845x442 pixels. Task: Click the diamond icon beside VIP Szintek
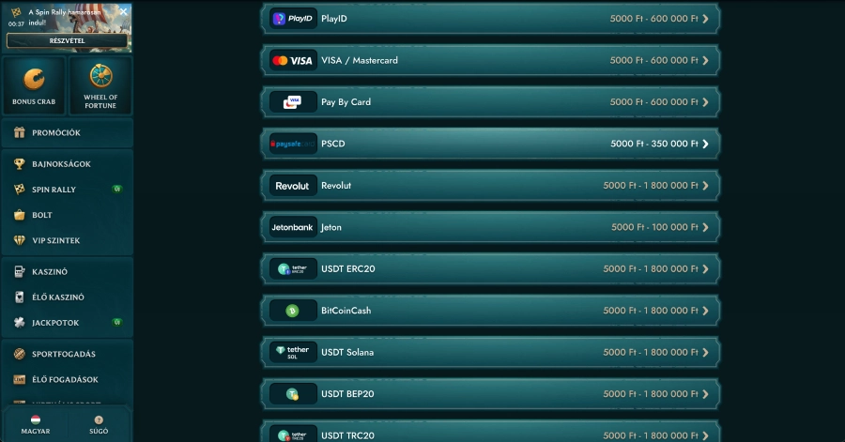coord(20,240)
